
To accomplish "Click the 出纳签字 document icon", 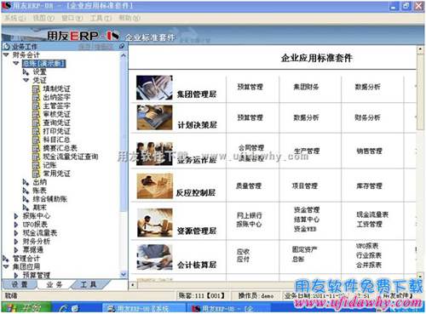I will click(36, 98).
